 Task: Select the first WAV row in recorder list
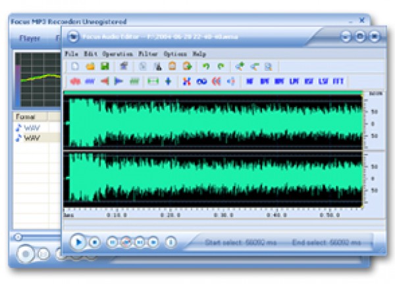38,128
